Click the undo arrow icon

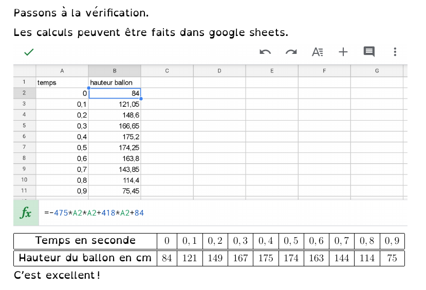(x=265, y=52)
